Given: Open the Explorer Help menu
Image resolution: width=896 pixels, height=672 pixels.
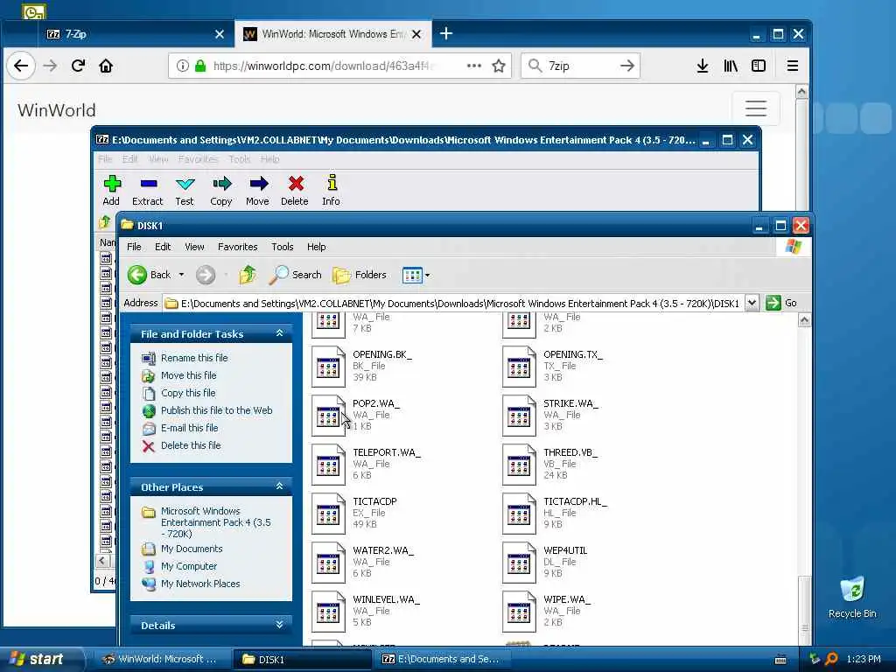Looking at the screenshot, I should pos(316,247).
